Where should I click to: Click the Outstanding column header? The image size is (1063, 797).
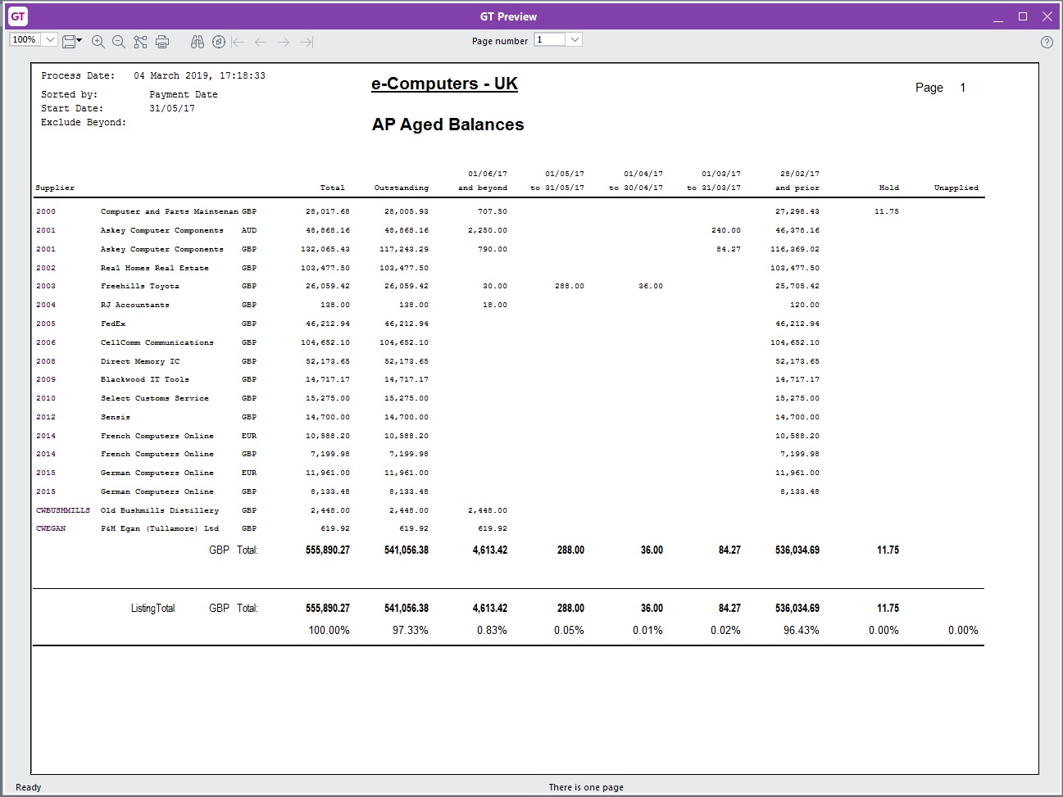click(x=402, y=188)
